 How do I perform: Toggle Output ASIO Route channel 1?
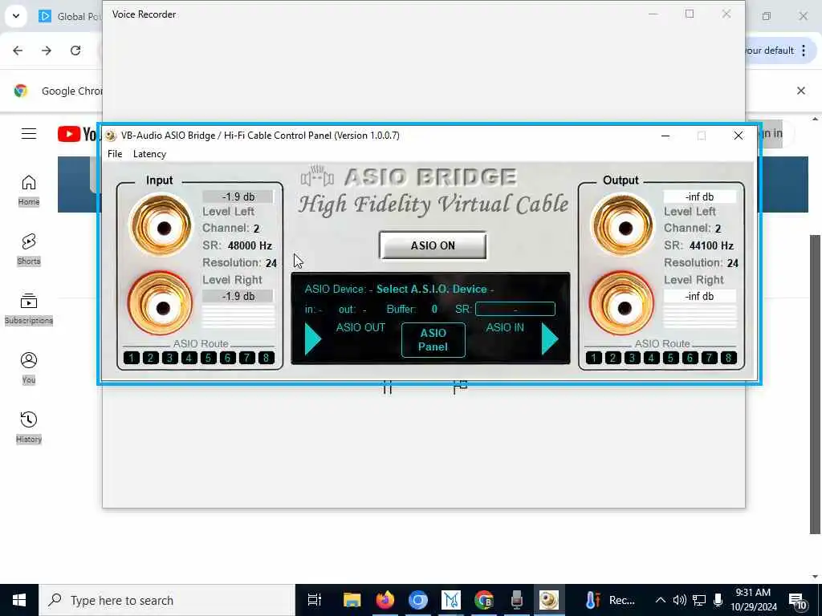(593, 358)
